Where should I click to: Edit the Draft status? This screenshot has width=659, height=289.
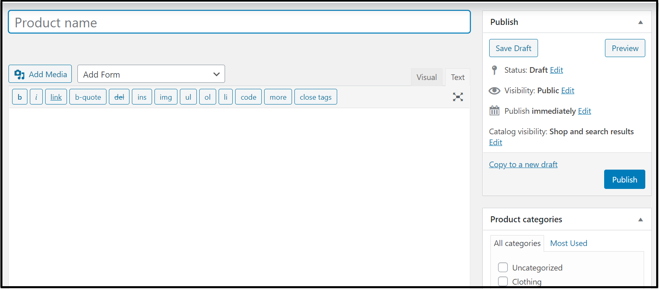[557, 70]
